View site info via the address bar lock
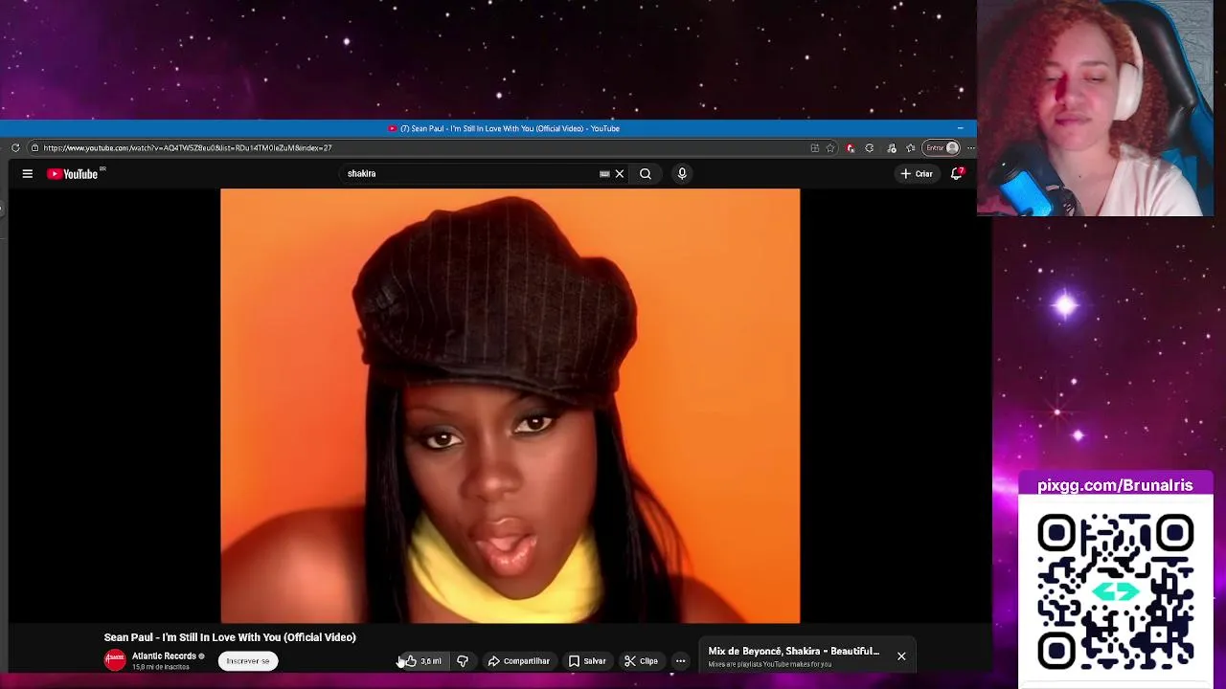Image resolution: width=1226 pixels, height=689 pixels. (34, 147)
